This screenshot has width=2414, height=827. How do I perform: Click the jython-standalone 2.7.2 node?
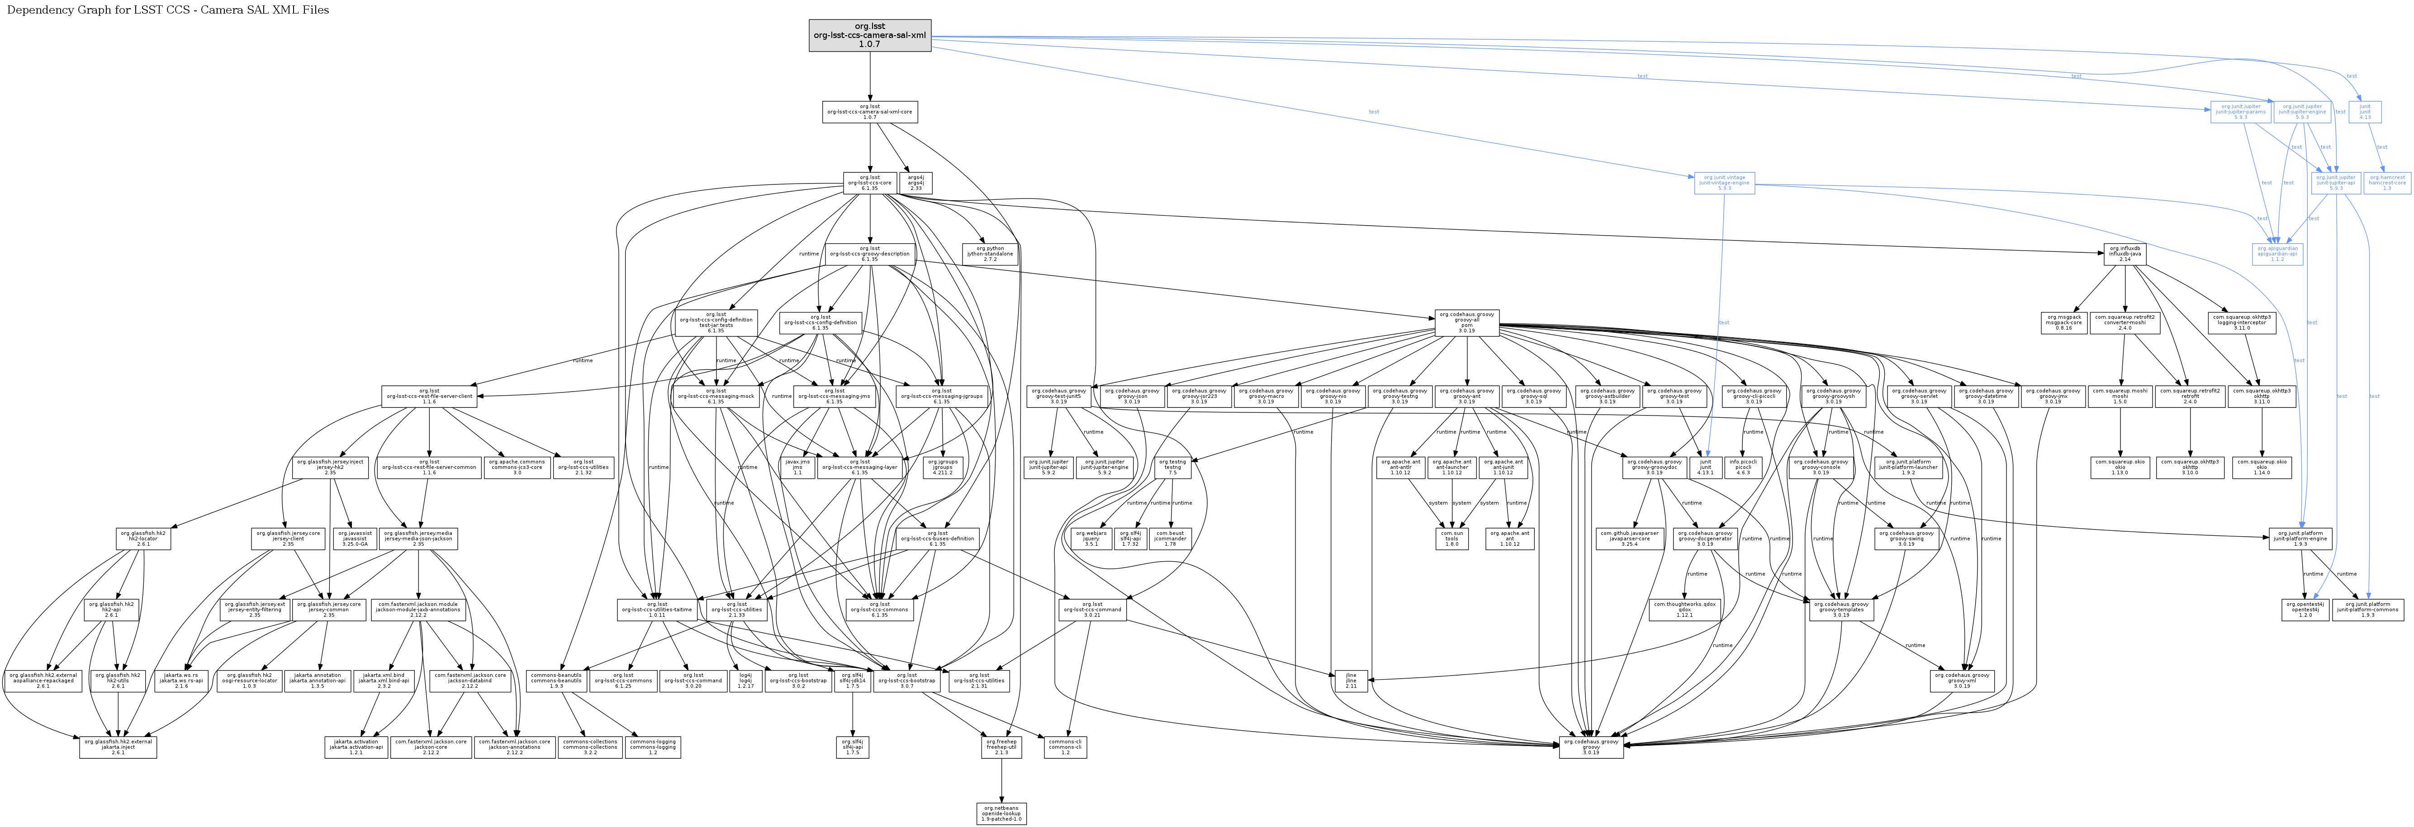coord(991,254)
